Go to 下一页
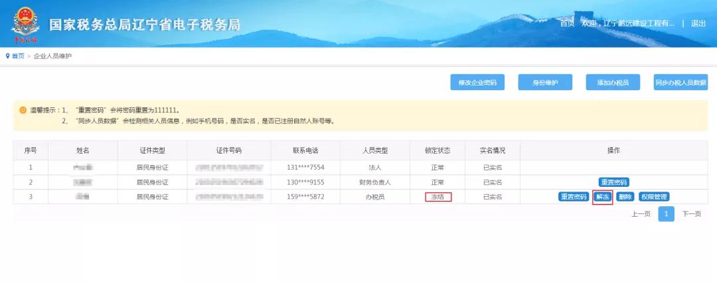This screenshot has height=283, width=717. pyautogui.click(x=691, y=213)
